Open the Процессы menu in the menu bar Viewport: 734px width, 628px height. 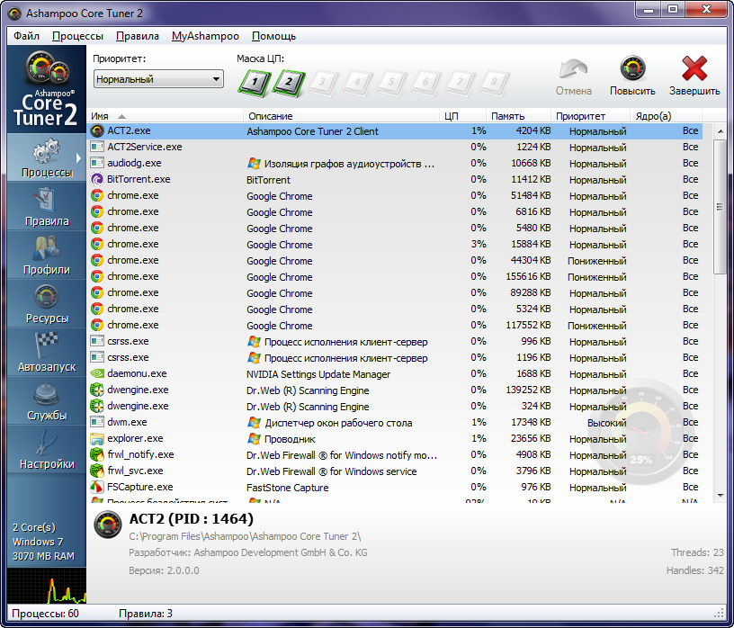77,36
